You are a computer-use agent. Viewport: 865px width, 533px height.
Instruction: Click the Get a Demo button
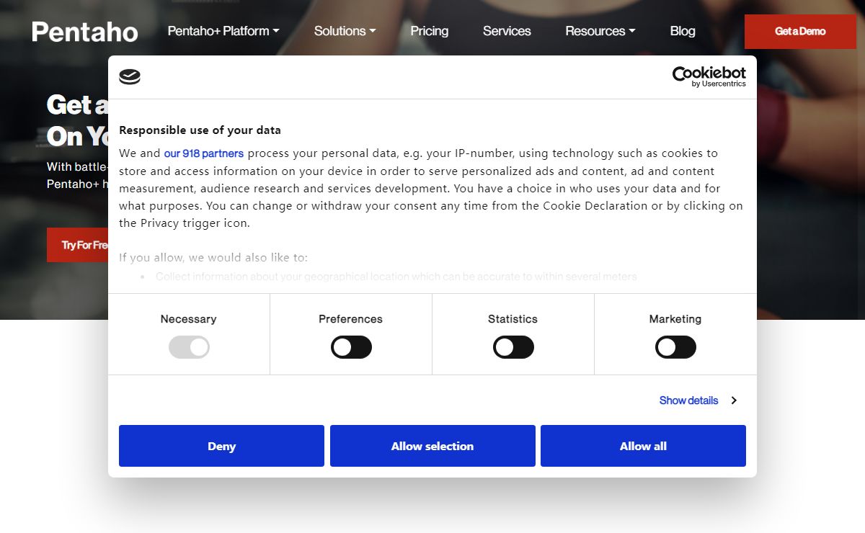click(x=800, y=32)
